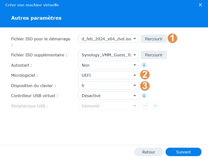The height and width of the screenshot is (159, 208).
Task: Click the orange step 3 marker
Action: tap(144, 86)
